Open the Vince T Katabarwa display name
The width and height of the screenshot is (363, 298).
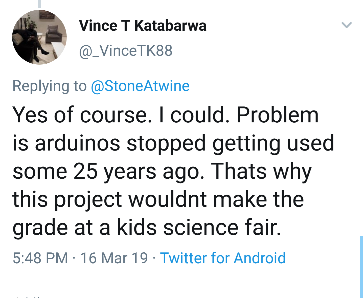[143, 26]
